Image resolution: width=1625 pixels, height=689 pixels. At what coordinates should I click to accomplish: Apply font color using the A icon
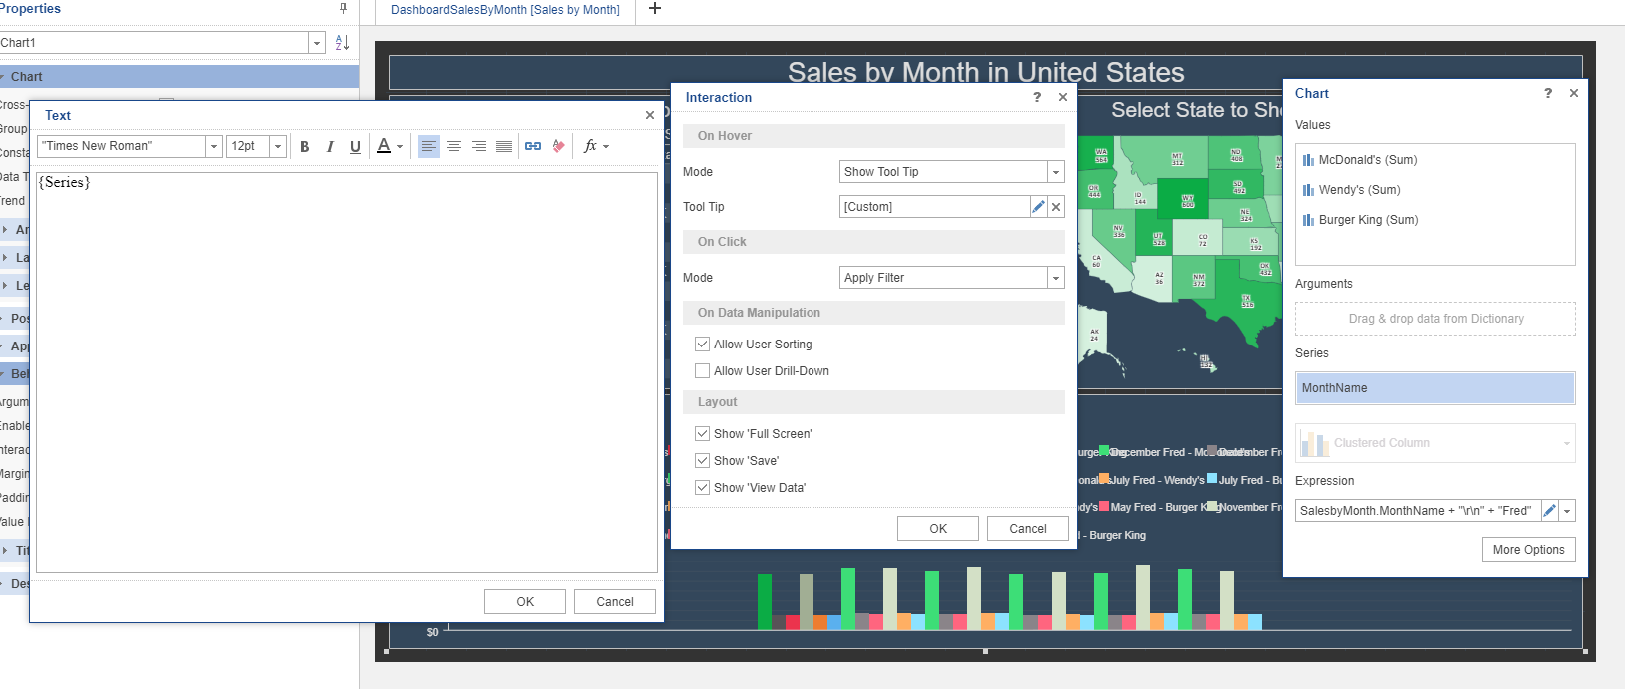point(384,146)
